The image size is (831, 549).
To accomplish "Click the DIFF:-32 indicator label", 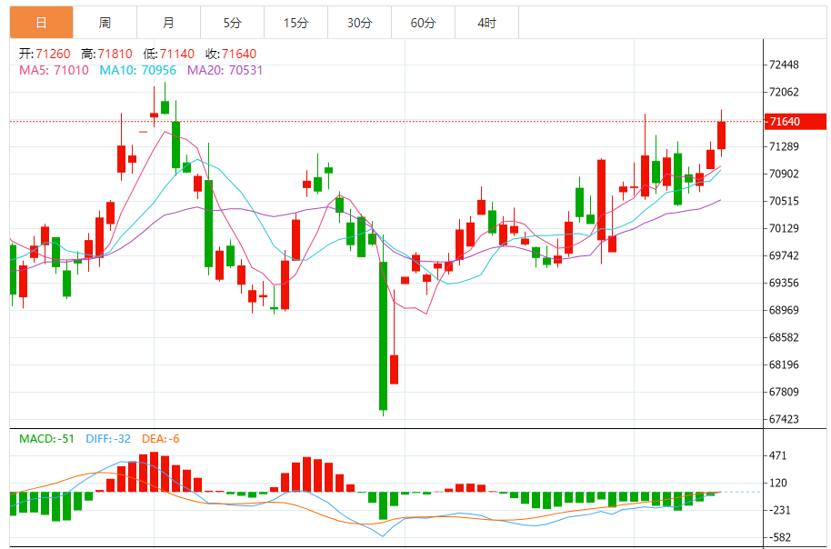I will [108, 439].
